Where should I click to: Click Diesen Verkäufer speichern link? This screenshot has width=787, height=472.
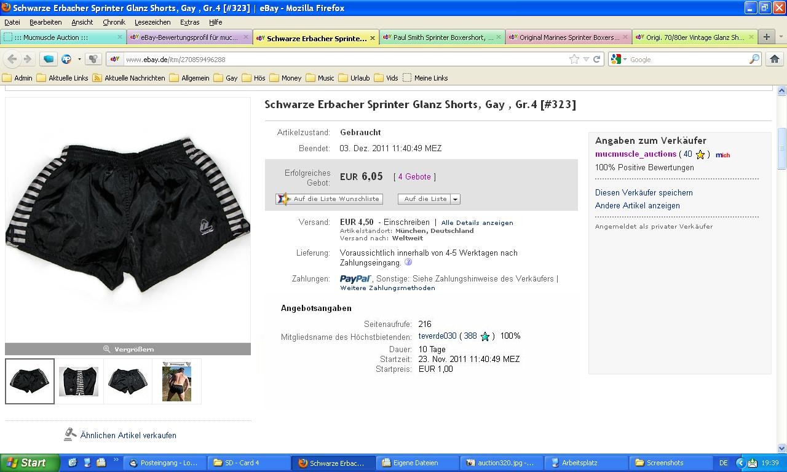click(644, 192)
